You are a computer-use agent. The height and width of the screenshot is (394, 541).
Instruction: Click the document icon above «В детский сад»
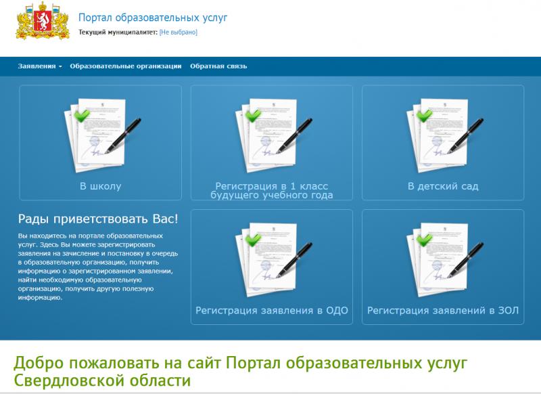[443, 133]
